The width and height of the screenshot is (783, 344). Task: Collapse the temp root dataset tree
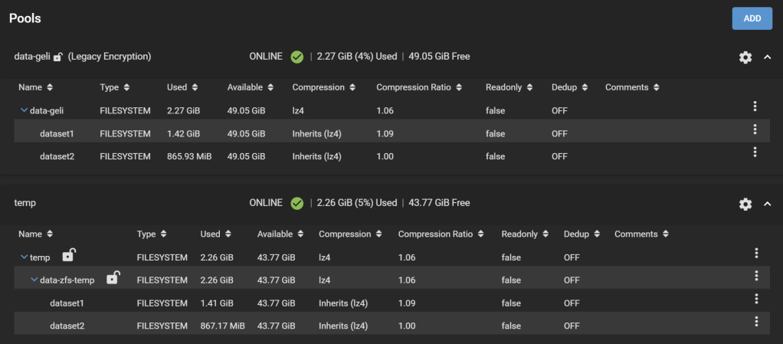pos(24,257)
